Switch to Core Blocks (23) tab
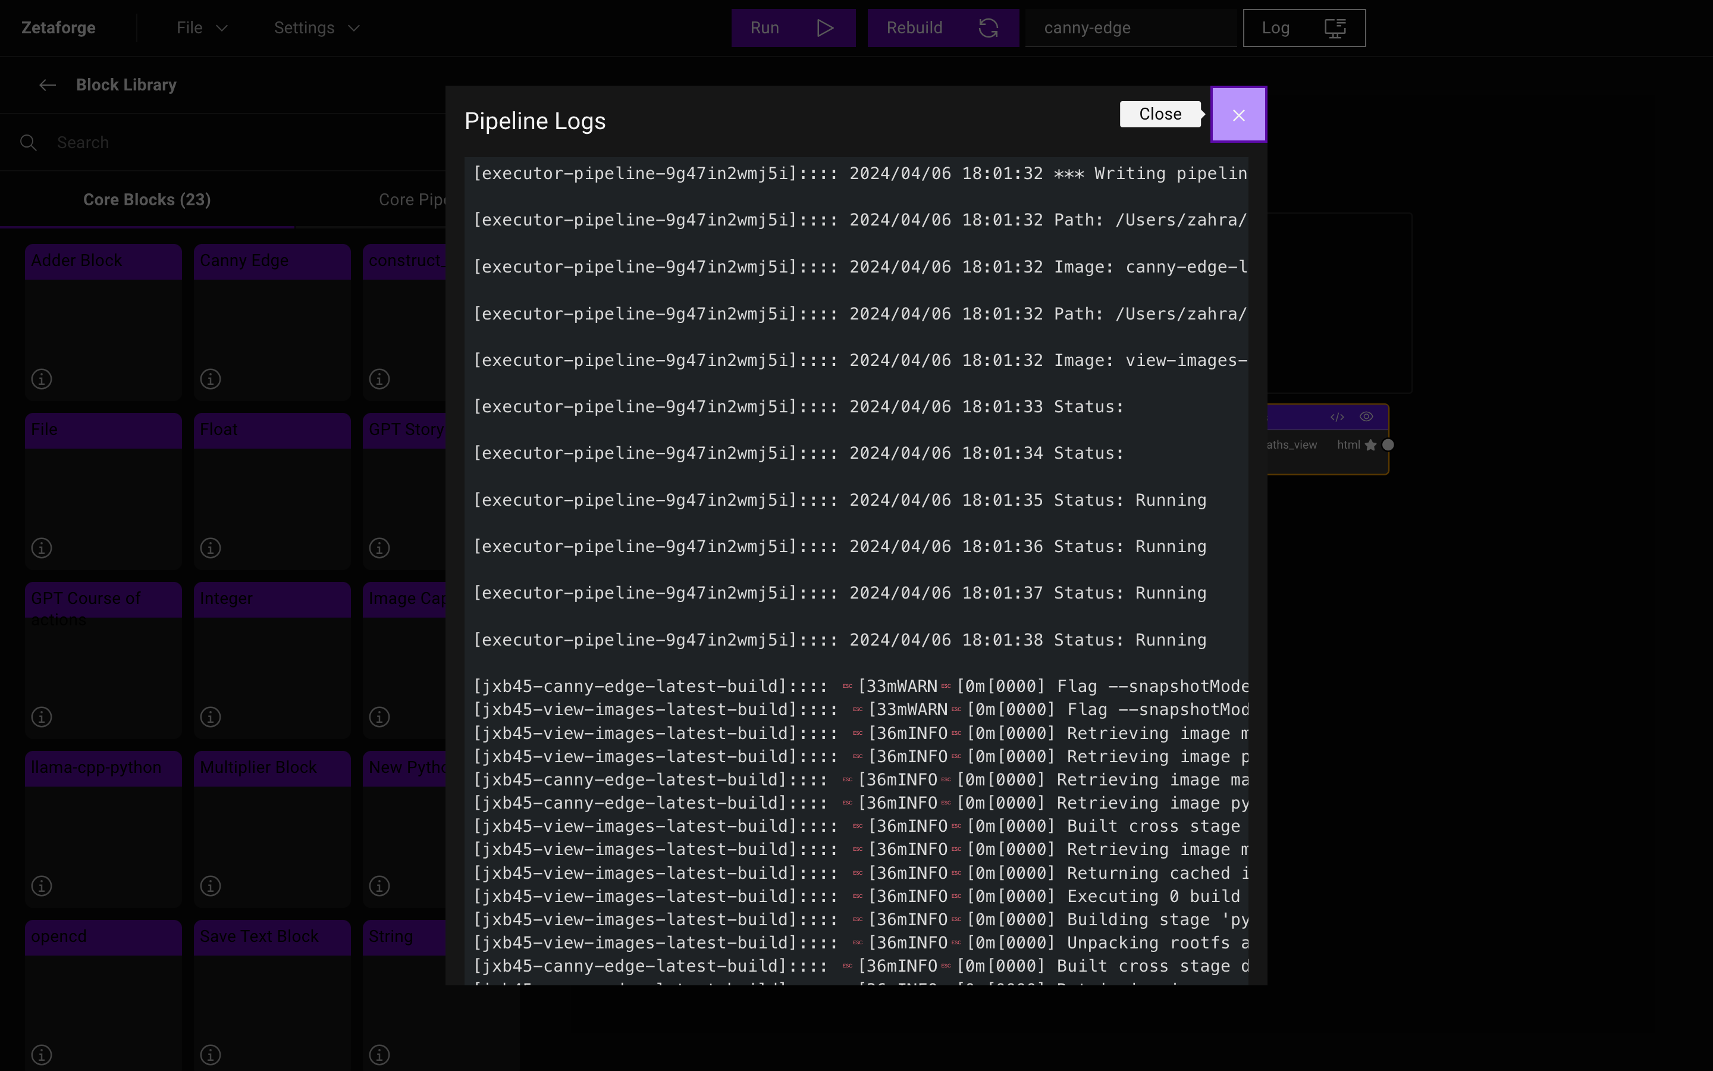This screenshot has width=1713, height=1071. point(148,200)
